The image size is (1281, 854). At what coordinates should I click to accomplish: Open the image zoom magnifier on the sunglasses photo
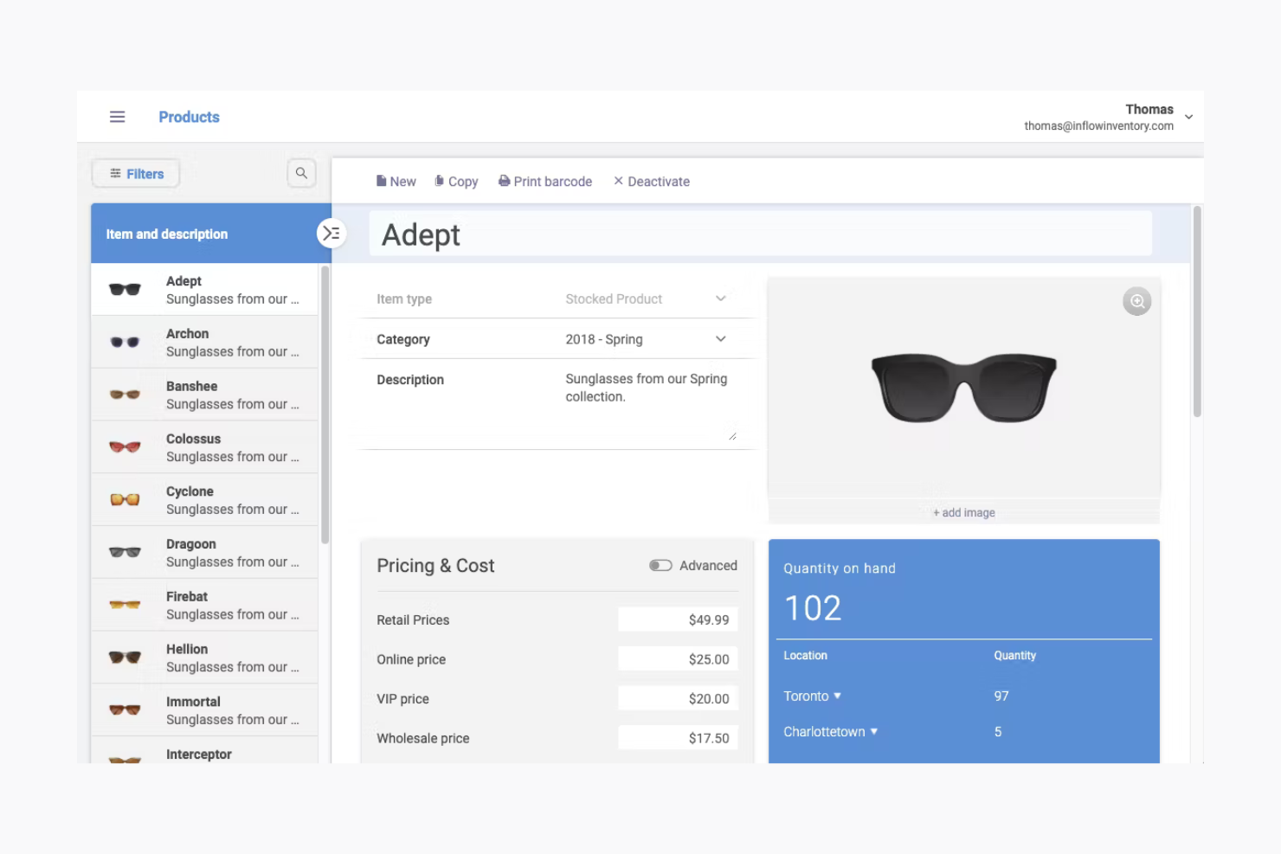click(x=1136, y=301)
